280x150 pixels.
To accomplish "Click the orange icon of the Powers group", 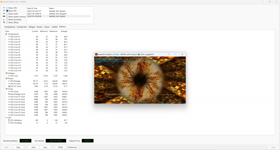I will pyautogui.click(x=7, y=78).
